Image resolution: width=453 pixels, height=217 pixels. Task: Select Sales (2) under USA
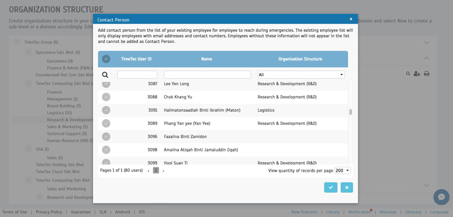tap(55, 158)
